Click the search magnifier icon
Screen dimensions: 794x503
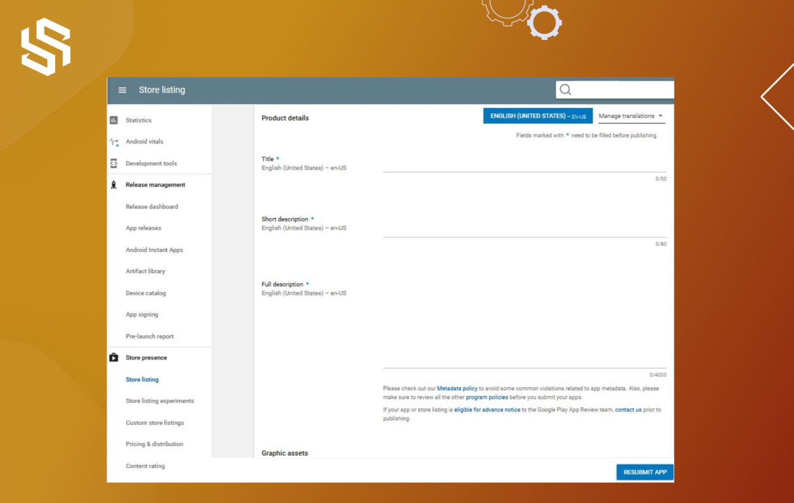tap(566, 90)
